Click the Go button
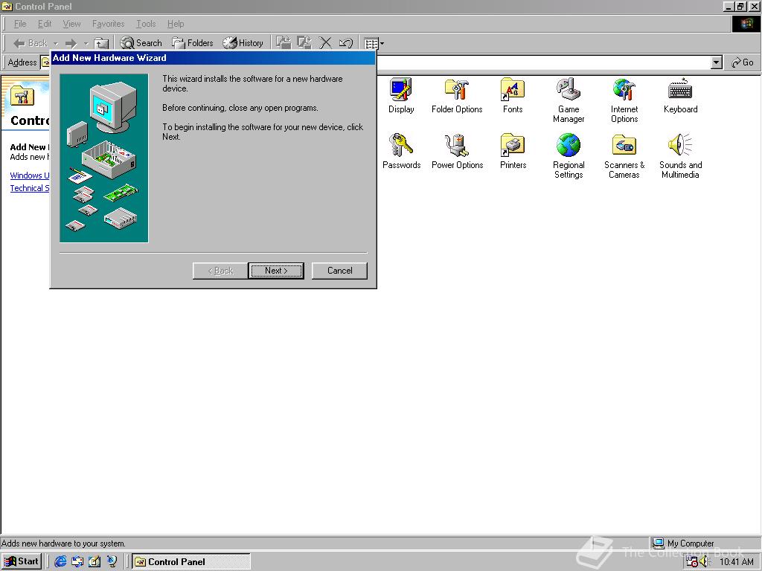762x571 pixels. click(743, 62)
